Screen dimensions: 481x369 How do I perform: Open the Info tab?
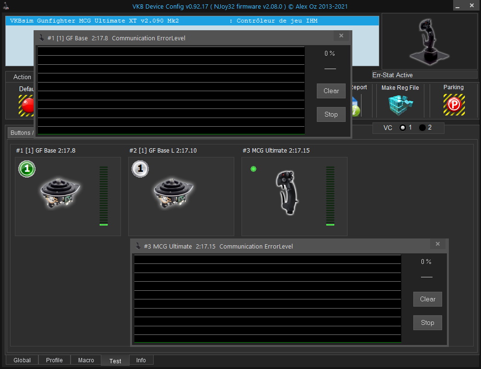pos(141,360)
